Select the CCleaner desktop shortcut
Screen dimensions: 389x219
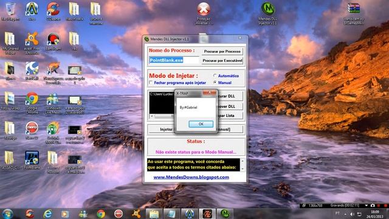53,12
